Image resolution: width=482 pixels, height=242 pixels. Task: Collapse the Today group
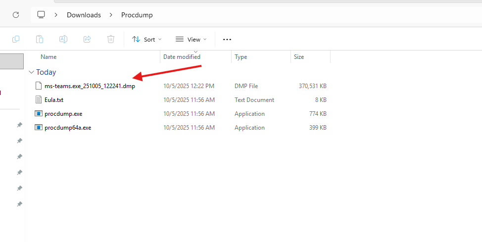pyautogui.click(x=32, y=72)
